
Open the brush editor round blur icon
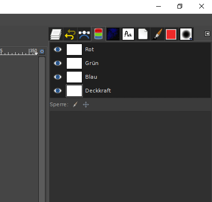pyautogui.click(x=186, y=34)
